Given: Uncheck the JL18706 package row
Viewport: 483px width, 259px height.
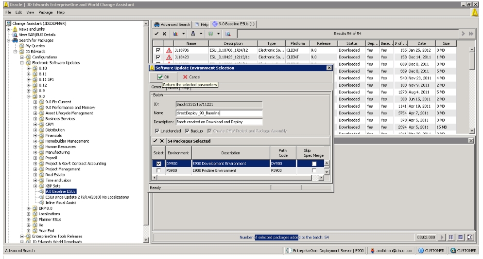Looking at the screenshot, I should (158, 50).
